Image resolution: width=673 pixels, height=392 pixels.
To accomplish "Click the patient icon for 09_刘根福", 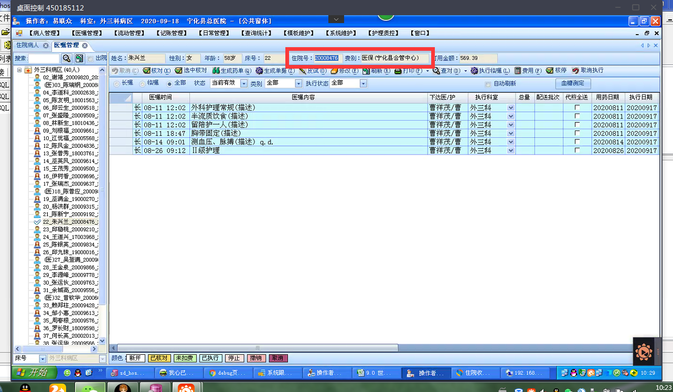I will pos(37,130).
